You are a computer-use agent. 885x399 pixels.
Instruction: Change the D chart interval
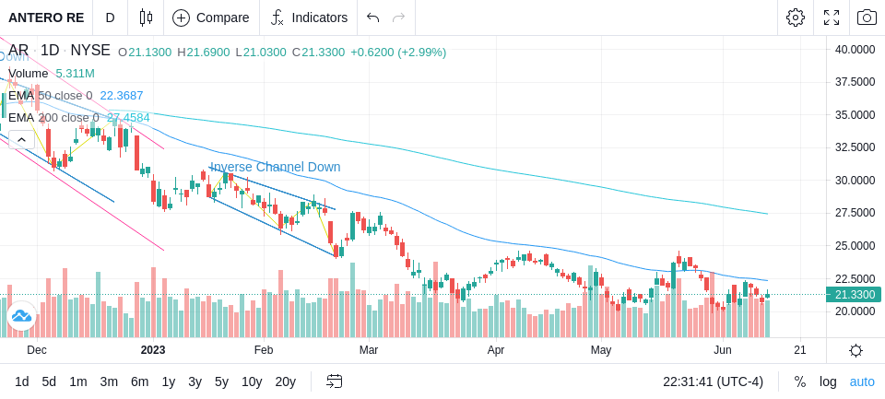(110, 18)
